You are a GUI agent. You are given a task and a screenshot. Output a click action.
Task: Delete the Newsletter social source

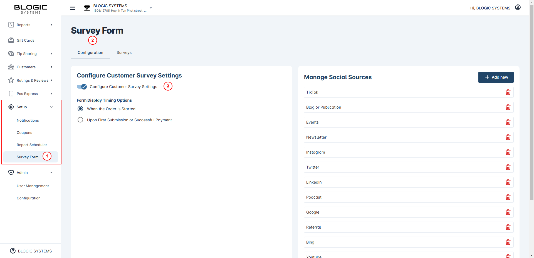click(508, 137)
